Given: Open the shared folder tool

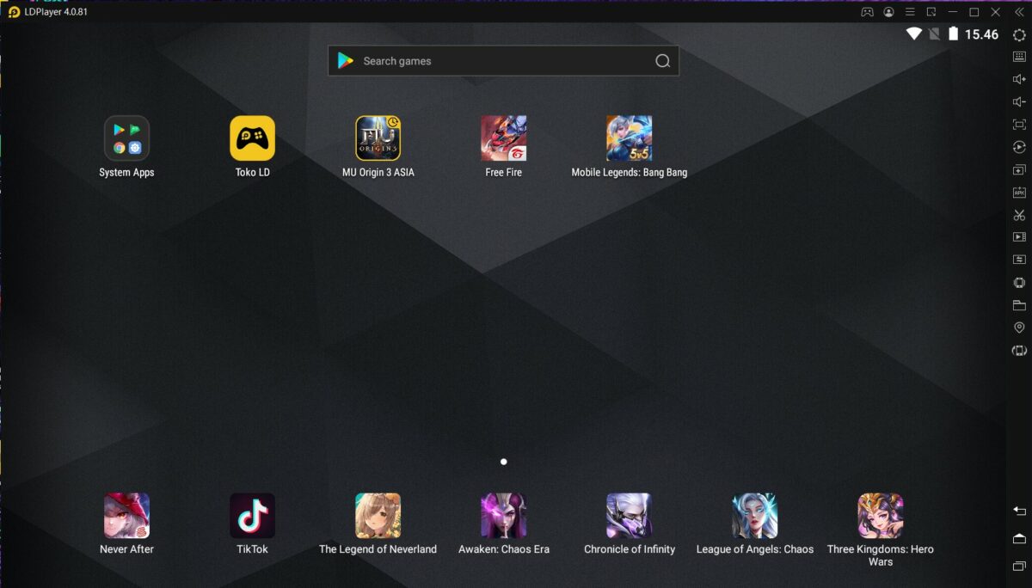Looking at the screenshot, I should pos(1019,304).
